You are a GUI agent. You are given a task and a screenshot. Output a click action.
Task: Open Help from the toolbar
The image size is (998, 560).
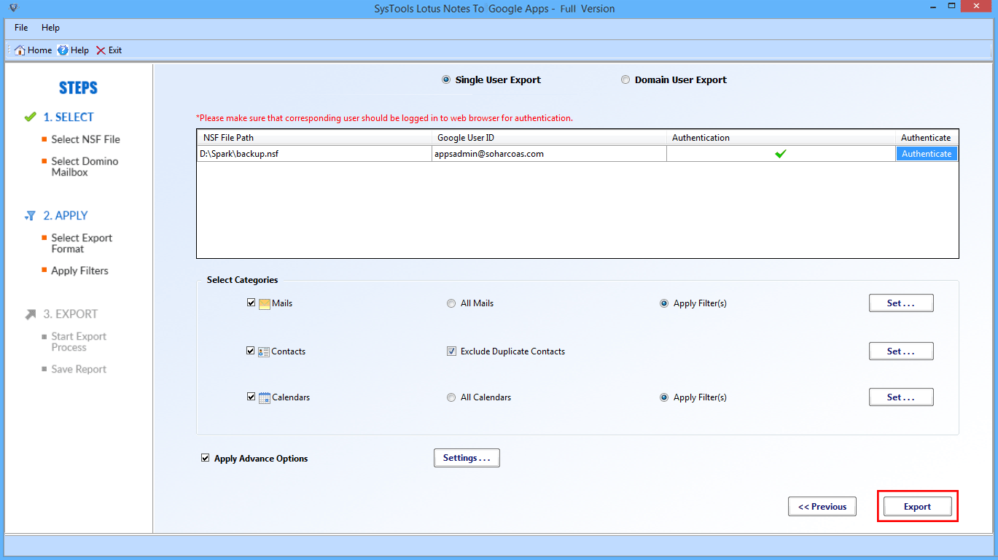click(73, 50)
